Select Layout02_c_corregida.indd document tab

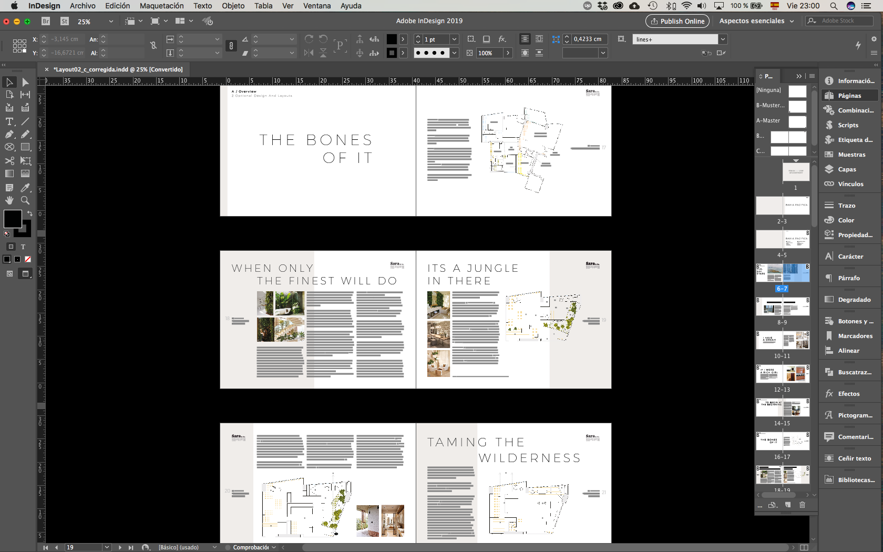[x=118, y=69]
